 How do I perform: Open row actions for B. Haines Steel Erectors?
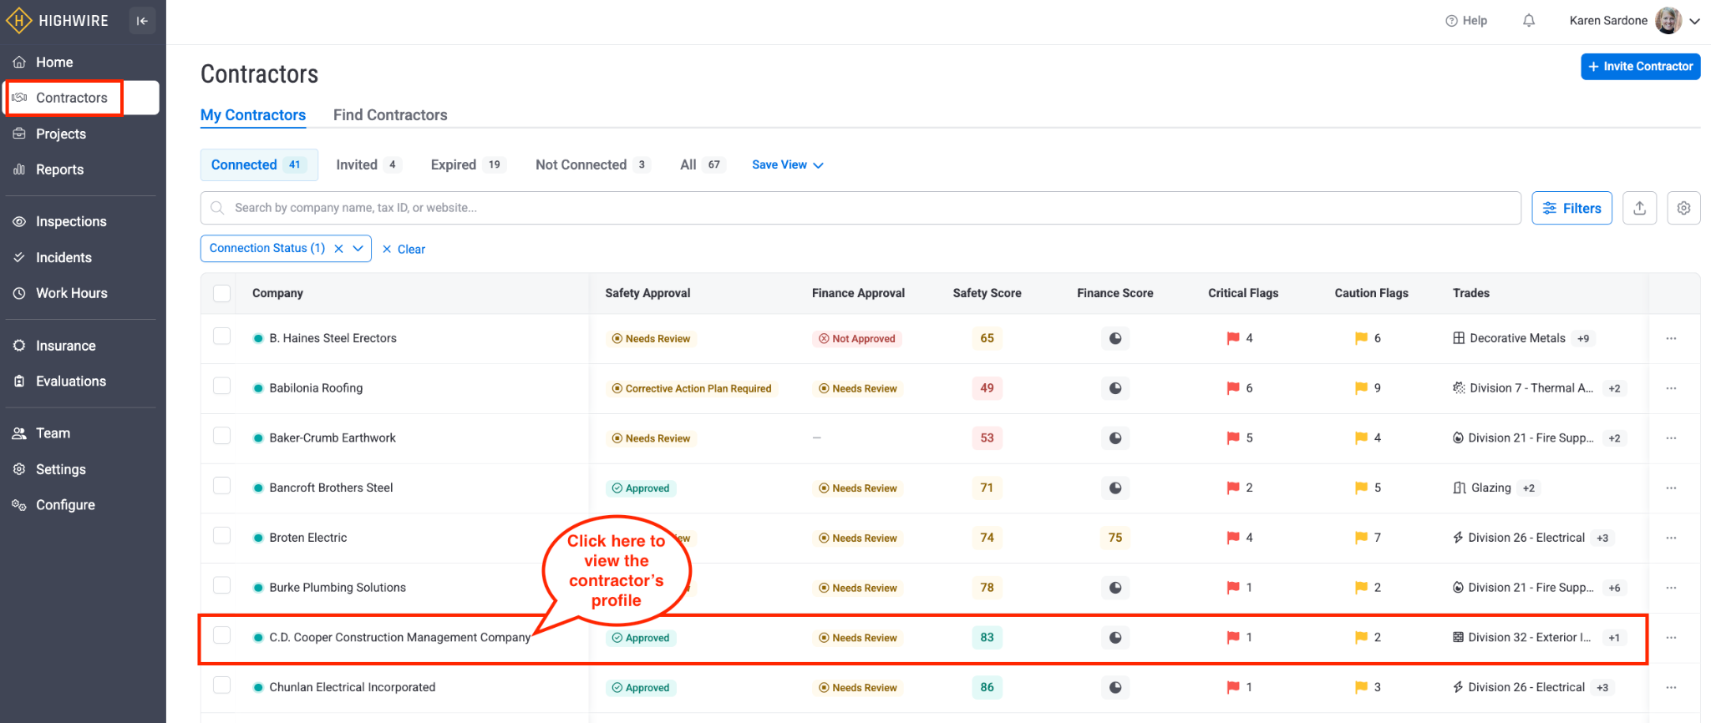[1671, 338]
